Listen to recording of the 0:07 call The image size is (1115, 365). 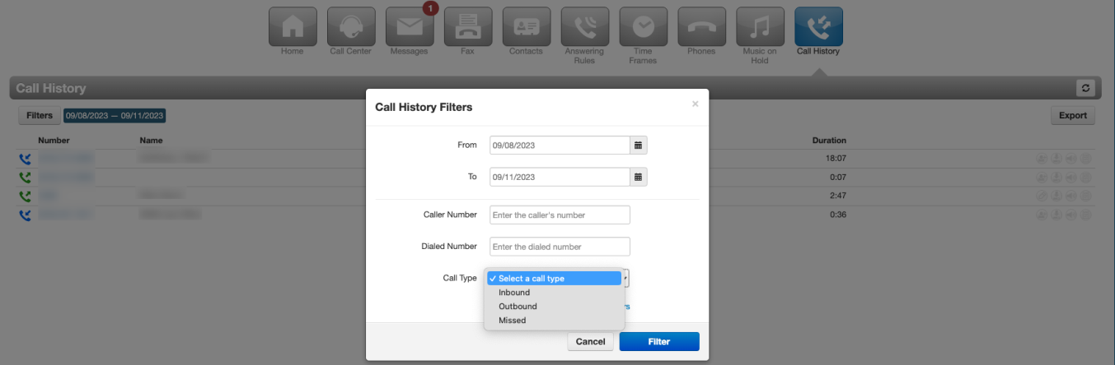[x=1071, y=178]
